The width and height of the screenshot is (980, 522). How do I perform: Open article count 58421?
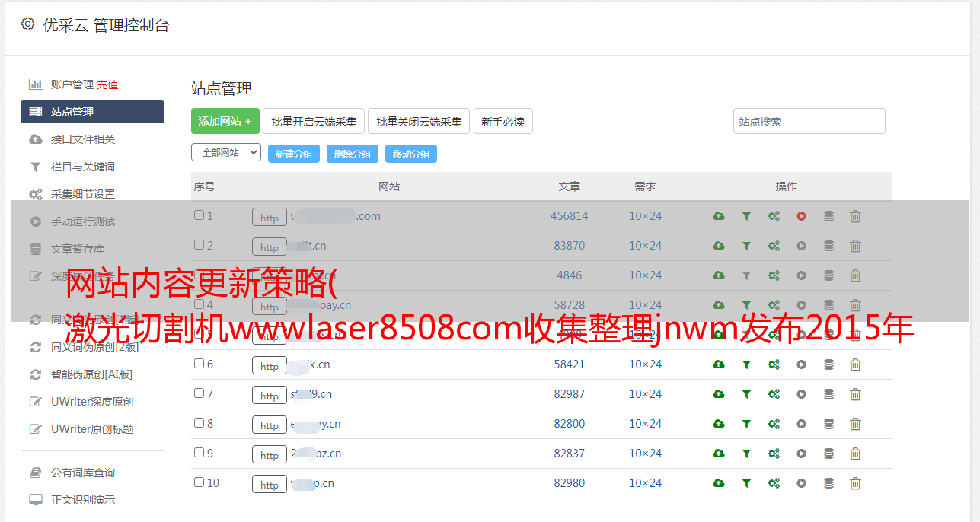click(570, 364)
